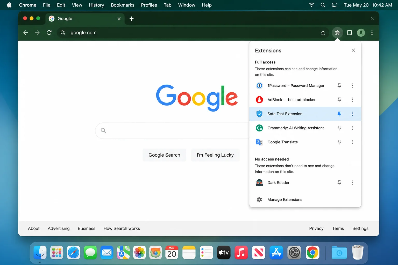Select the Google logo image
The image size is (398, 265).
[197, 98]
